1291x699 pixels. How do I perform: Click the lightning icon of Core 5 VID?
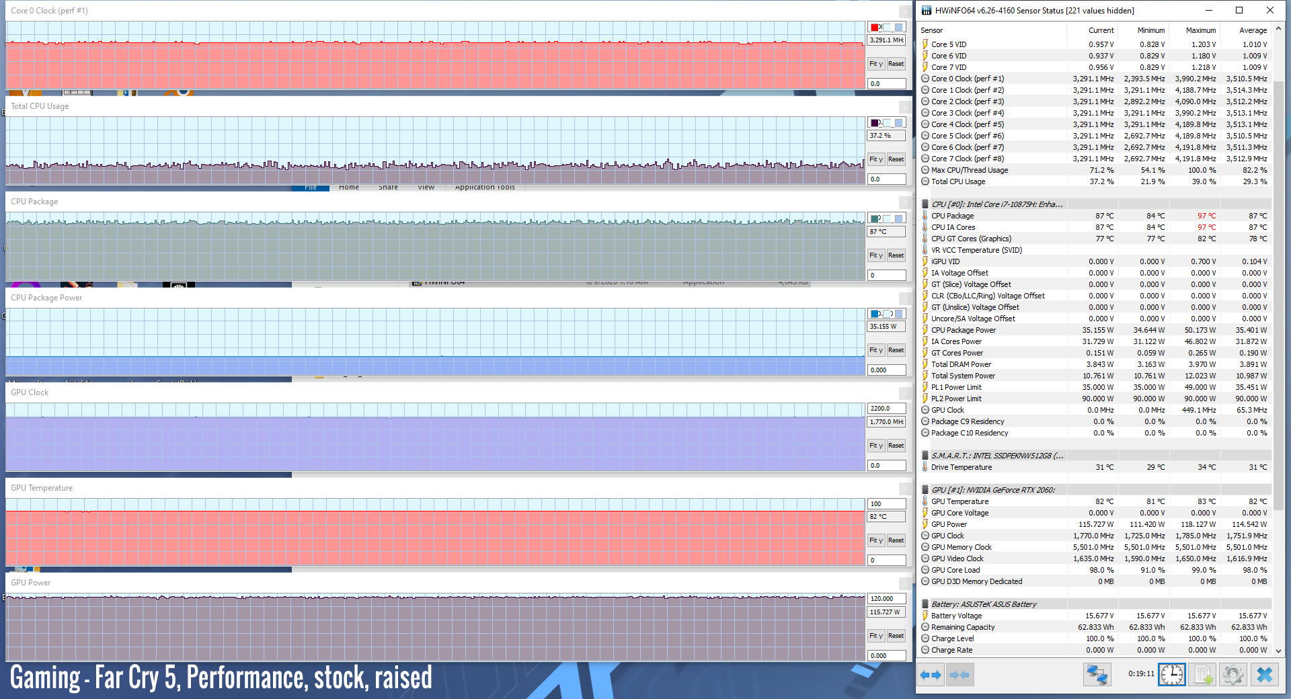tap(925, 44)
